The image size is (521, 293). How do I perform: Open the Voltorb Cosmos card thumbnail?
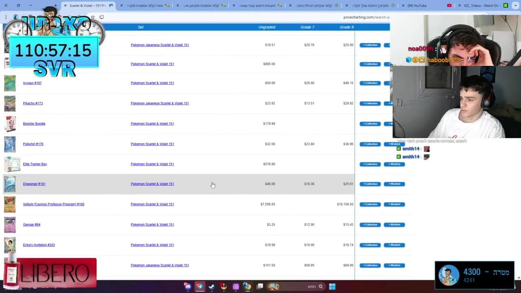pos(10,204)
